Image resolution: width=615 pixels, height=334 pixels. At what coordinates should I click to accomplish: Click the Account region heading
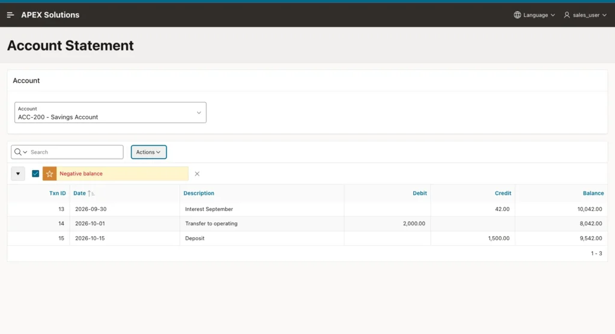click(x=26, y=80)
